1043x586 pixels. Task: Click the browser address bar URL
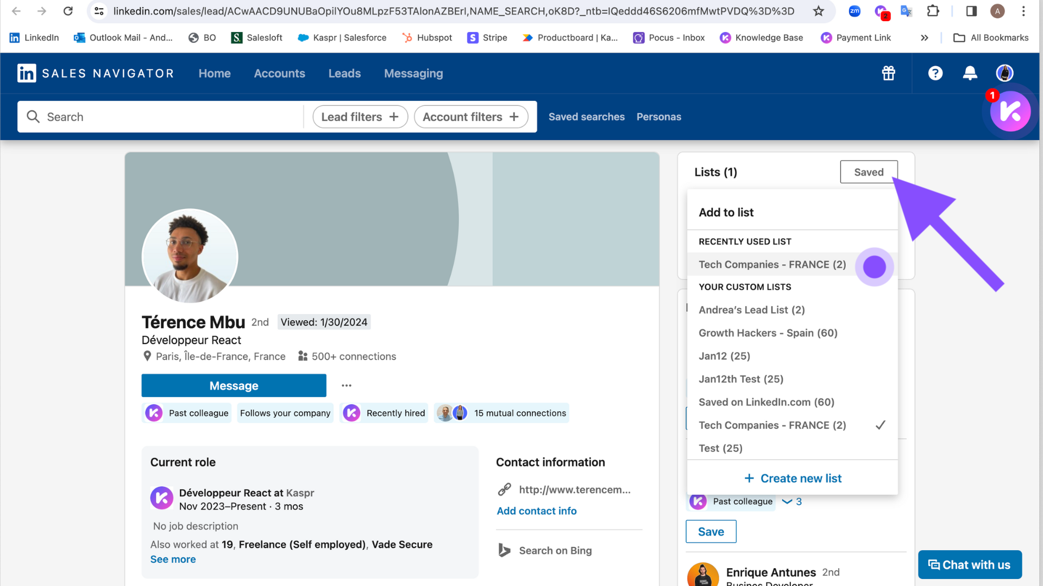pos(454,11)
